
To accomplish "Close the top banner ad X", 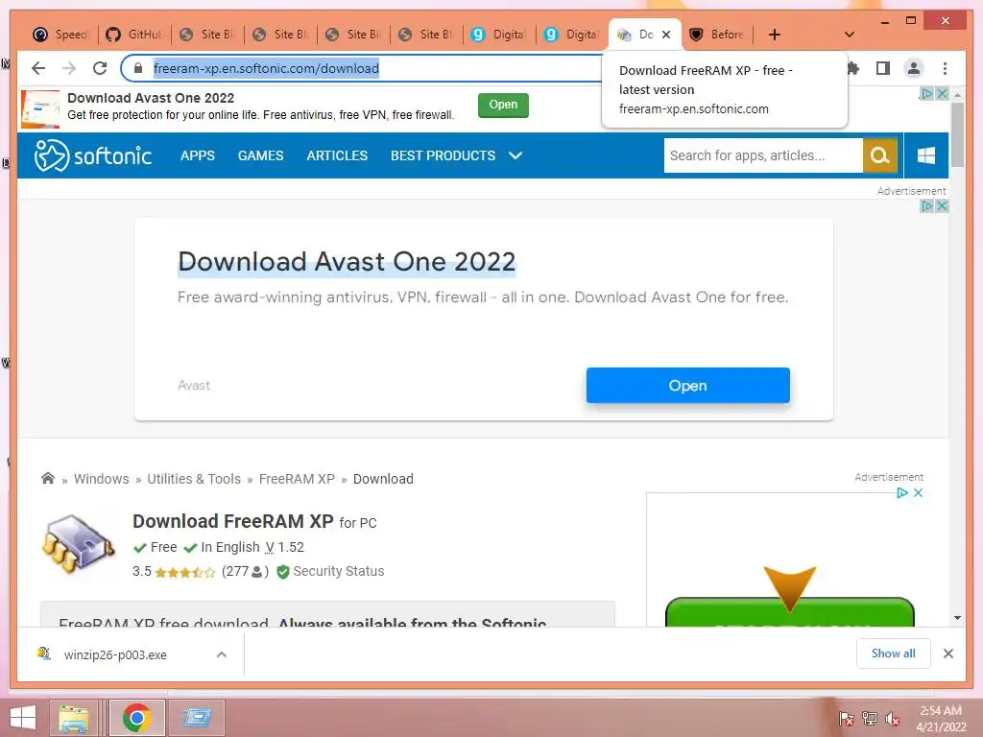I will 942,93.
